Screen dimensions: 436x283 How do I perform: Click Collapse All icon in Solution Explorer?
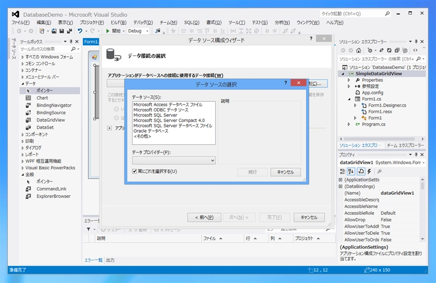click(x=397, y=50)
